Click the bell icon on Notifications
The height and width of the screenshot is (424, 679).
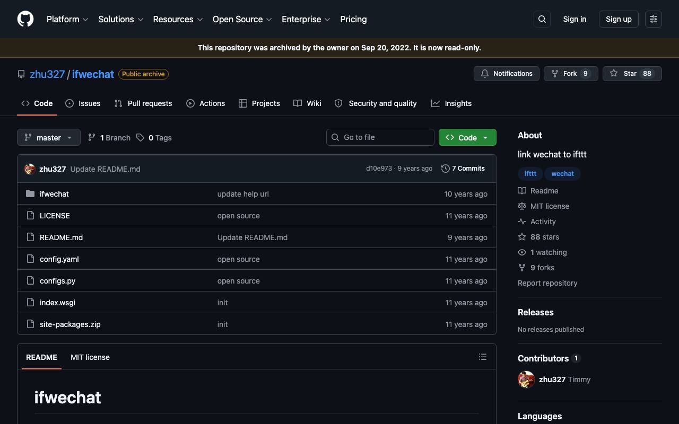pos(485,74)
